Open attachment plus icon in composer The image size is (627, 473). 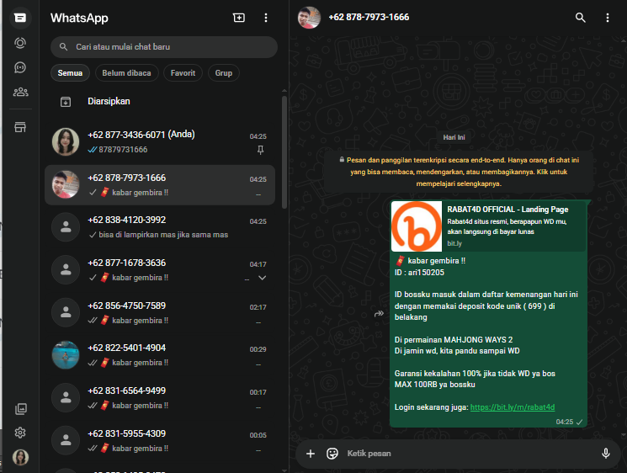(311, 454)
